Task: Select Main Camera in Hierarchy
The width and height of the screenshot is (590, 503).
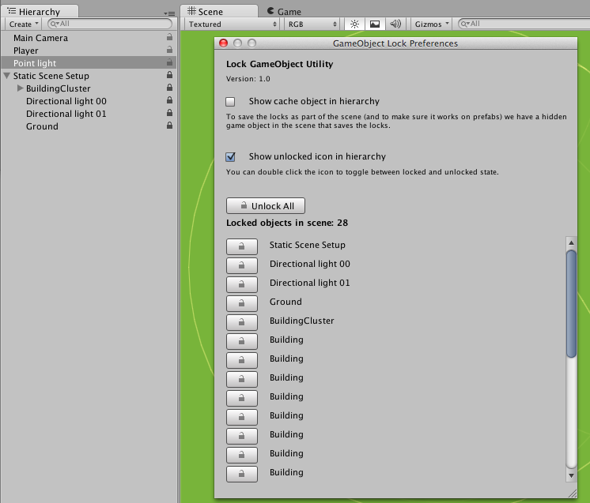Action: click(89, 38)
